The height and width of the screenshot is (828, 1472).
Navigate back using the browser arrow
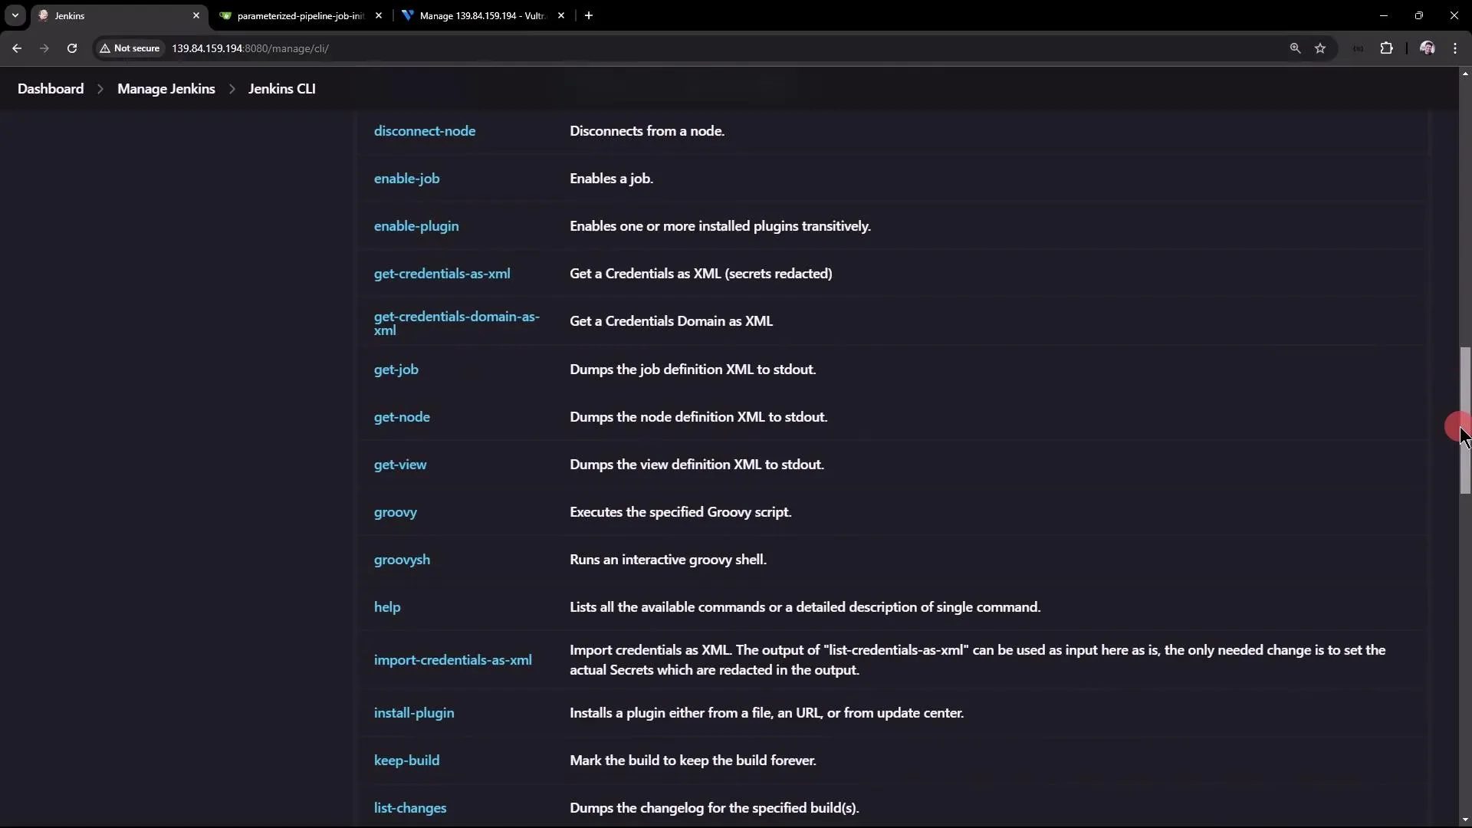point(17,48)
